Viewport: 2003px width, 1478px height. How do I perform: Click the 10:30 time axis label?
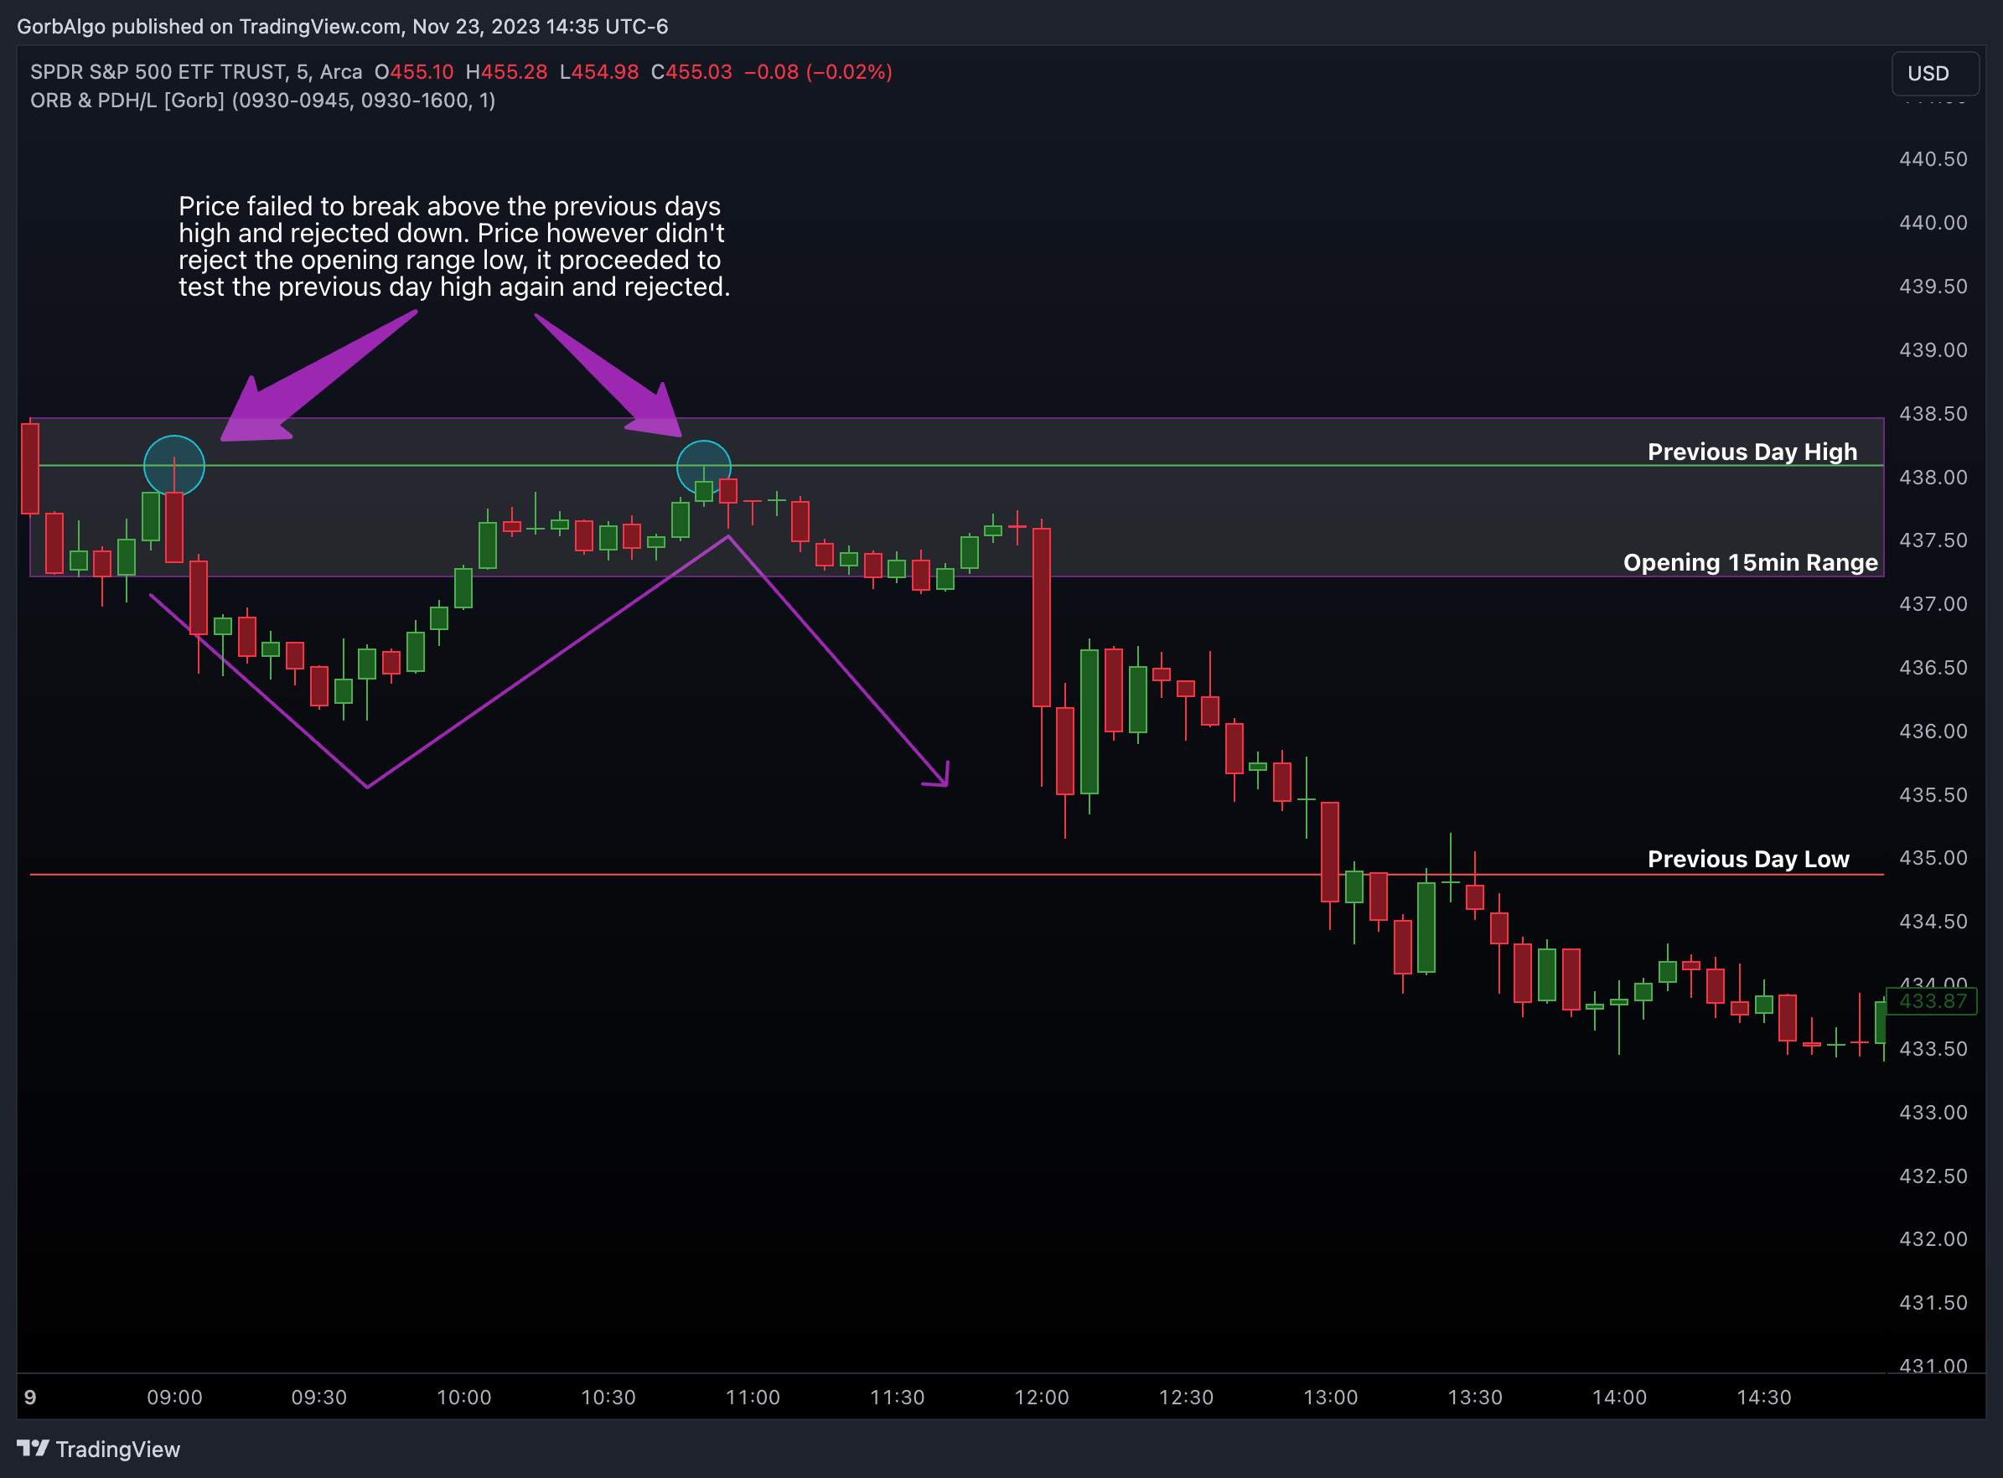click(x=608, y=1398)
